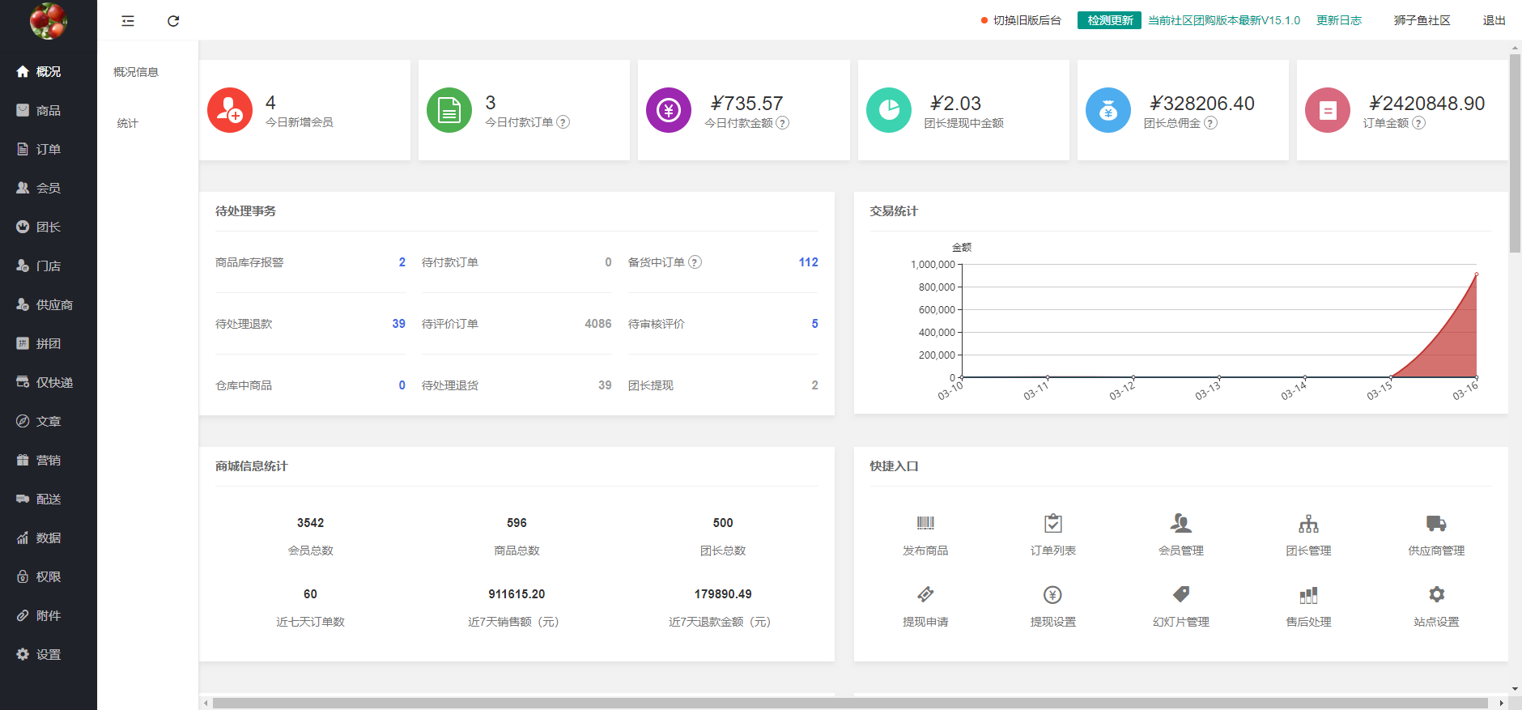
Task: Open 待处理退款 count 39
Action: [399, 324]
